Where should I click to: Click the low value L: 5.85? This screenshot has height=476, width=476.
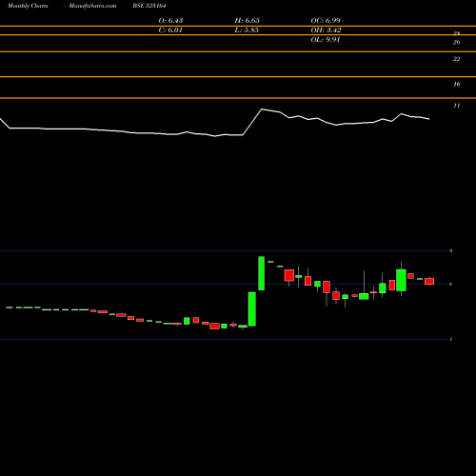[247, 30]
